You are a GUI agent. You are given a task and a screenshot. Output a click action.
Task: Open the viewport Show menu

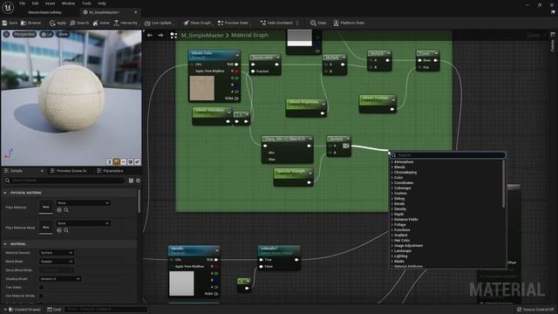(63, 34)
